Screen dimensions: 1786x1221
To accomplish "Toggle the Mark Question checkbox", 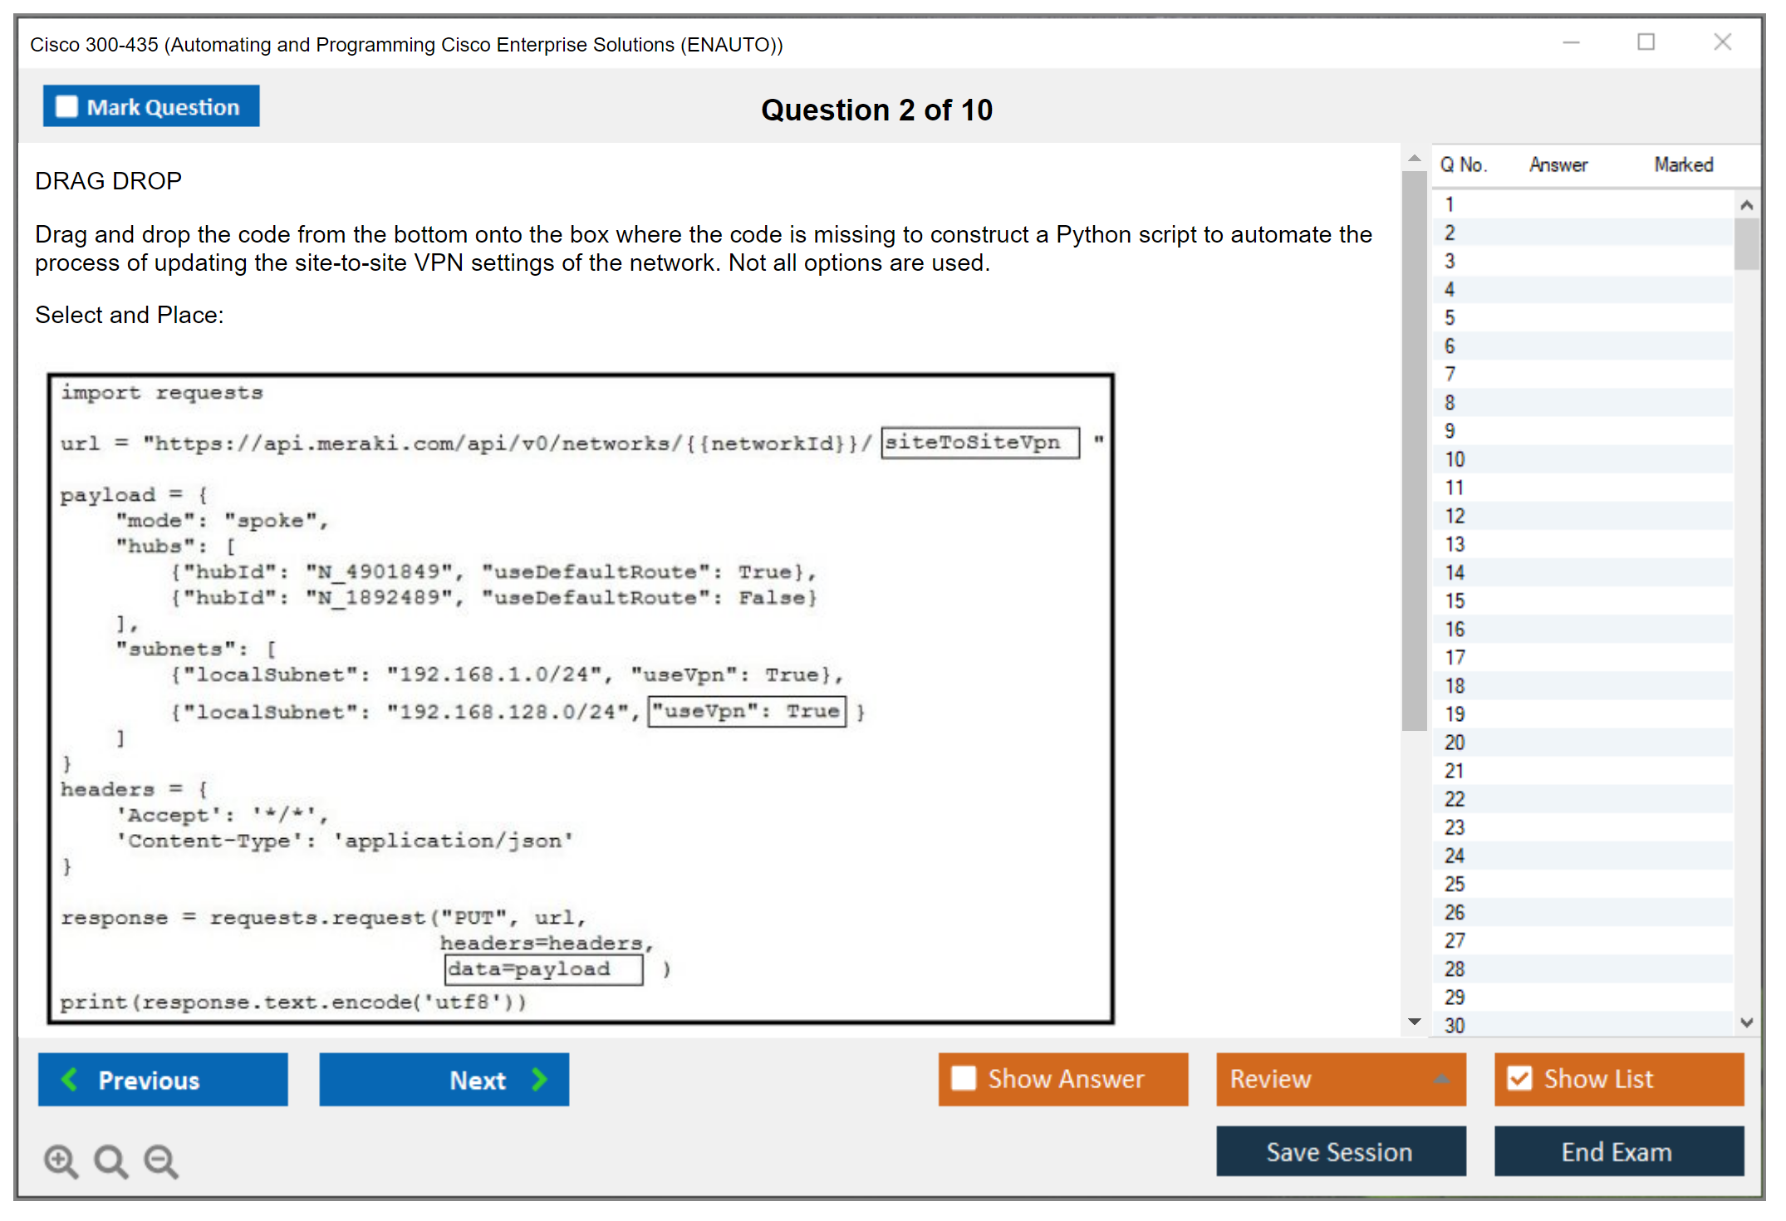I will 66,107.
